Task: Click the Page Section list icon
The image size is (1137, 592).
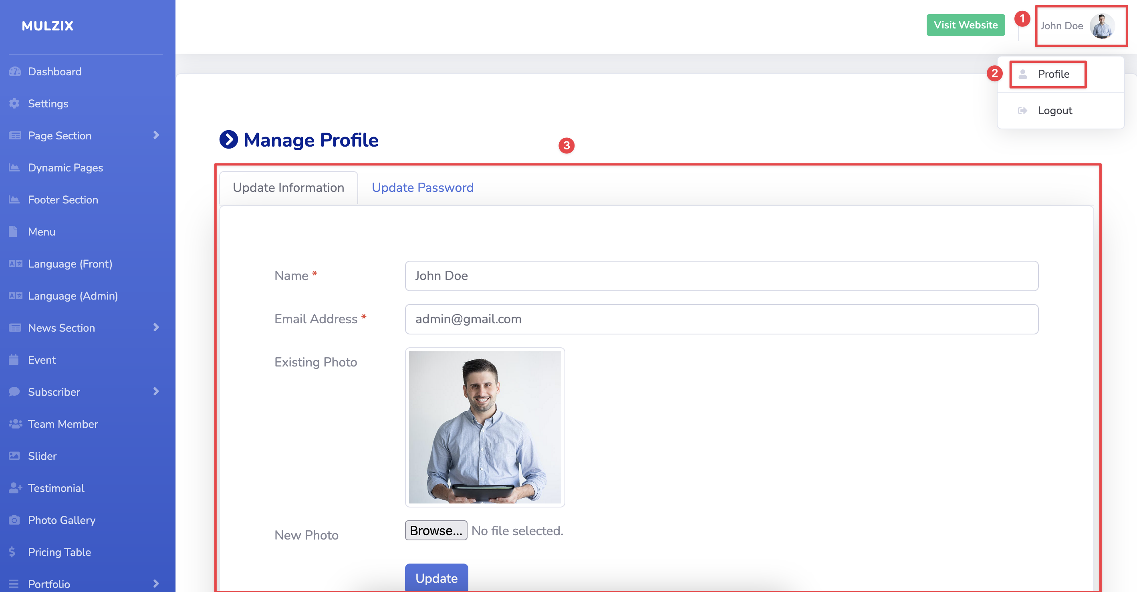Action: pos(14,135)
